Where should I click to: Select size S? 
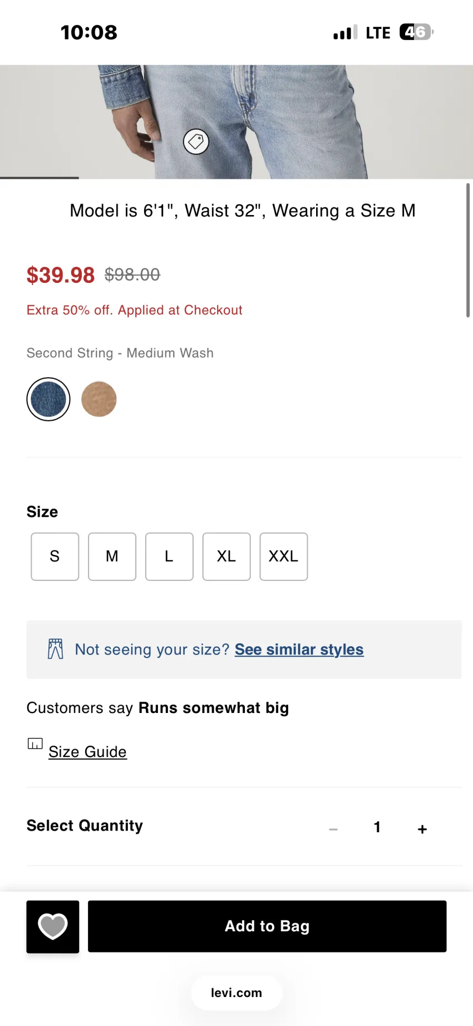tap(55, 556)
